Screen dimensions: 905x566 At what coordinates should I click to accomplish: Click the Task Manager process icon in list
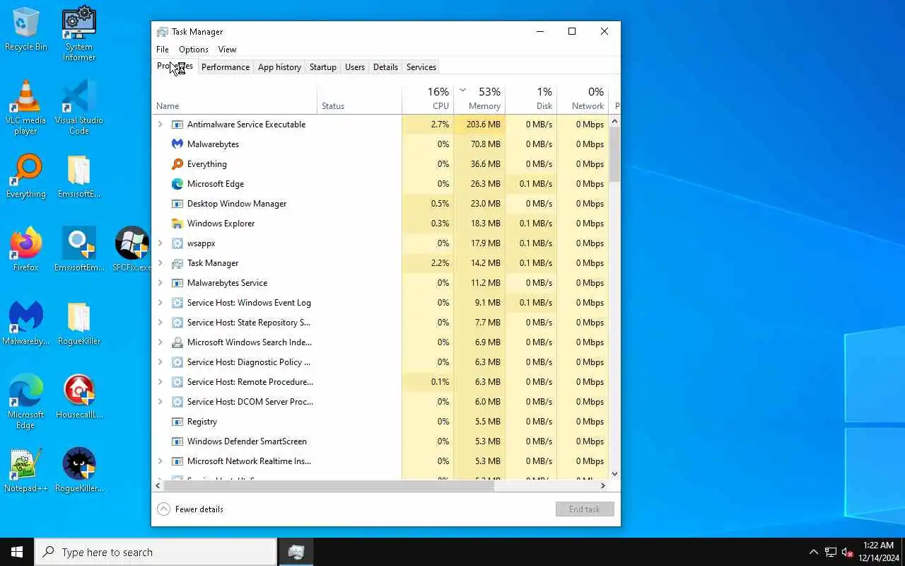click(177, 262)
